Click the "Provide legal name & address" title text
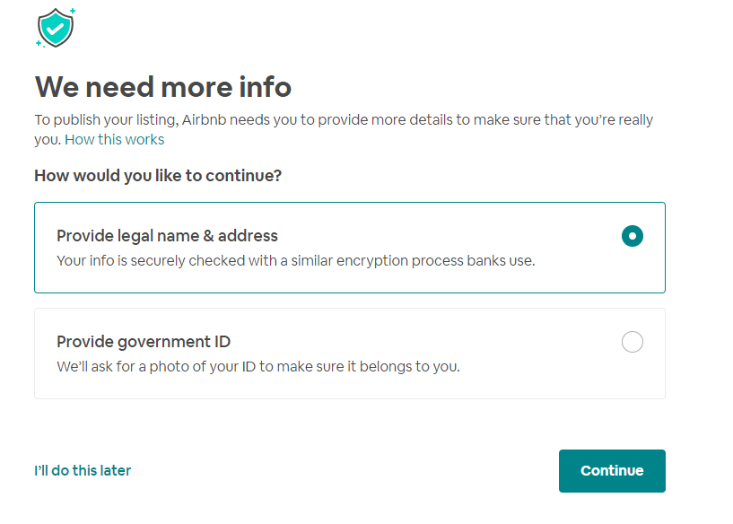 [x=167, y=236]
